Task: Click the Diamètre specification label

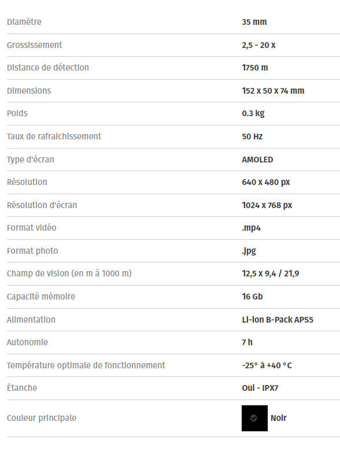Action: pyautogui.click(x=24, y=22)
